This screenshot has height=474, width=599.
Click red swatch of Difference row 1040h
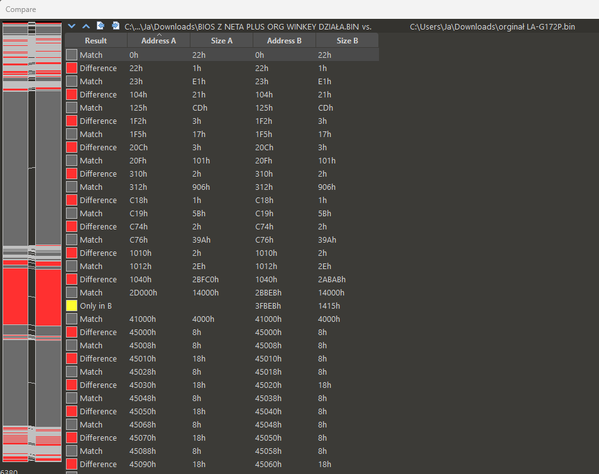72,279
